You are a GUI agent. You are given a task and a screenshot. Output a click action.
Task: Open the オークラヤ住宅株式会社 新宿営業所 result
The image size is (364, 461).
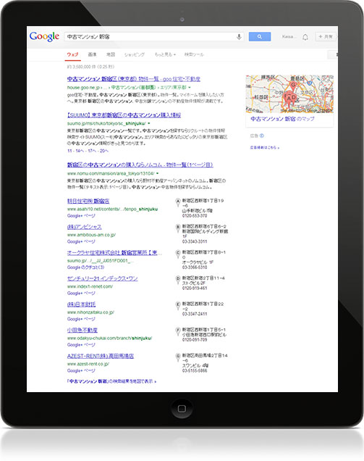click(x=114, y=253)
